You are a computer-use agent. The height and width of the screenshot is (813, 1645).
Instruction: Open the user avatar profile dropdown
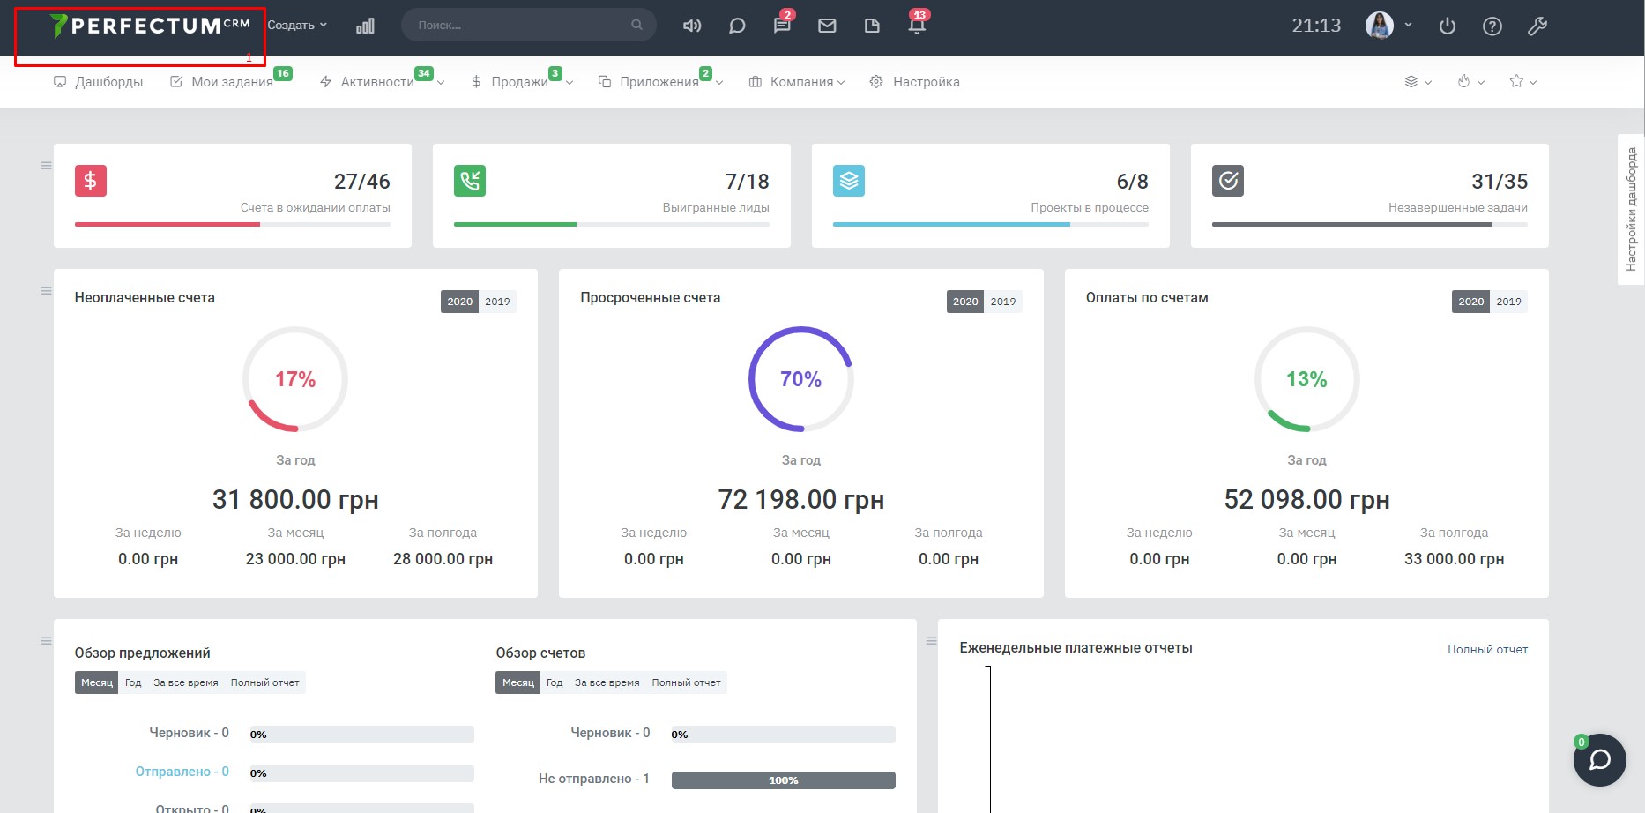[1388, 26]
